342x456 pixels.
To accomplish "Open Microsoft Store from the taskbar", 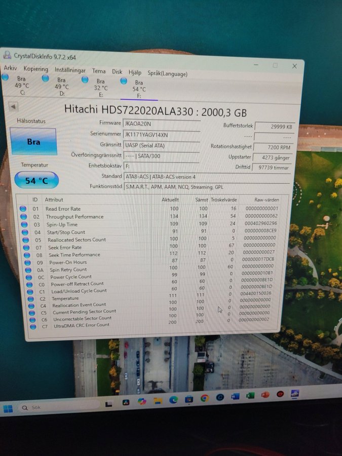I will coord(189,399).
